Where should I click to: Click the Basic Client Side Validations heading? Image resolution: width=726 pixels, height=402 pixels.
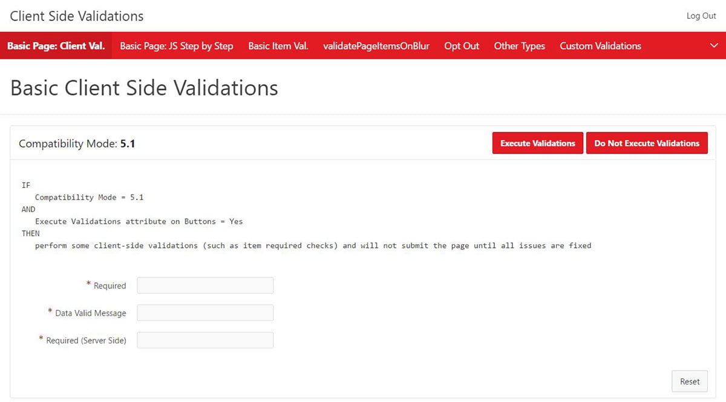point(144,88)
